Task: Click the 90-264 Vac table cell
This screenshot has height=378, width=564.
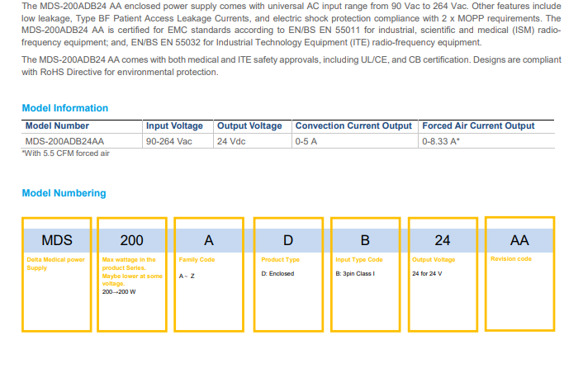Action: (x=169, y=141)
